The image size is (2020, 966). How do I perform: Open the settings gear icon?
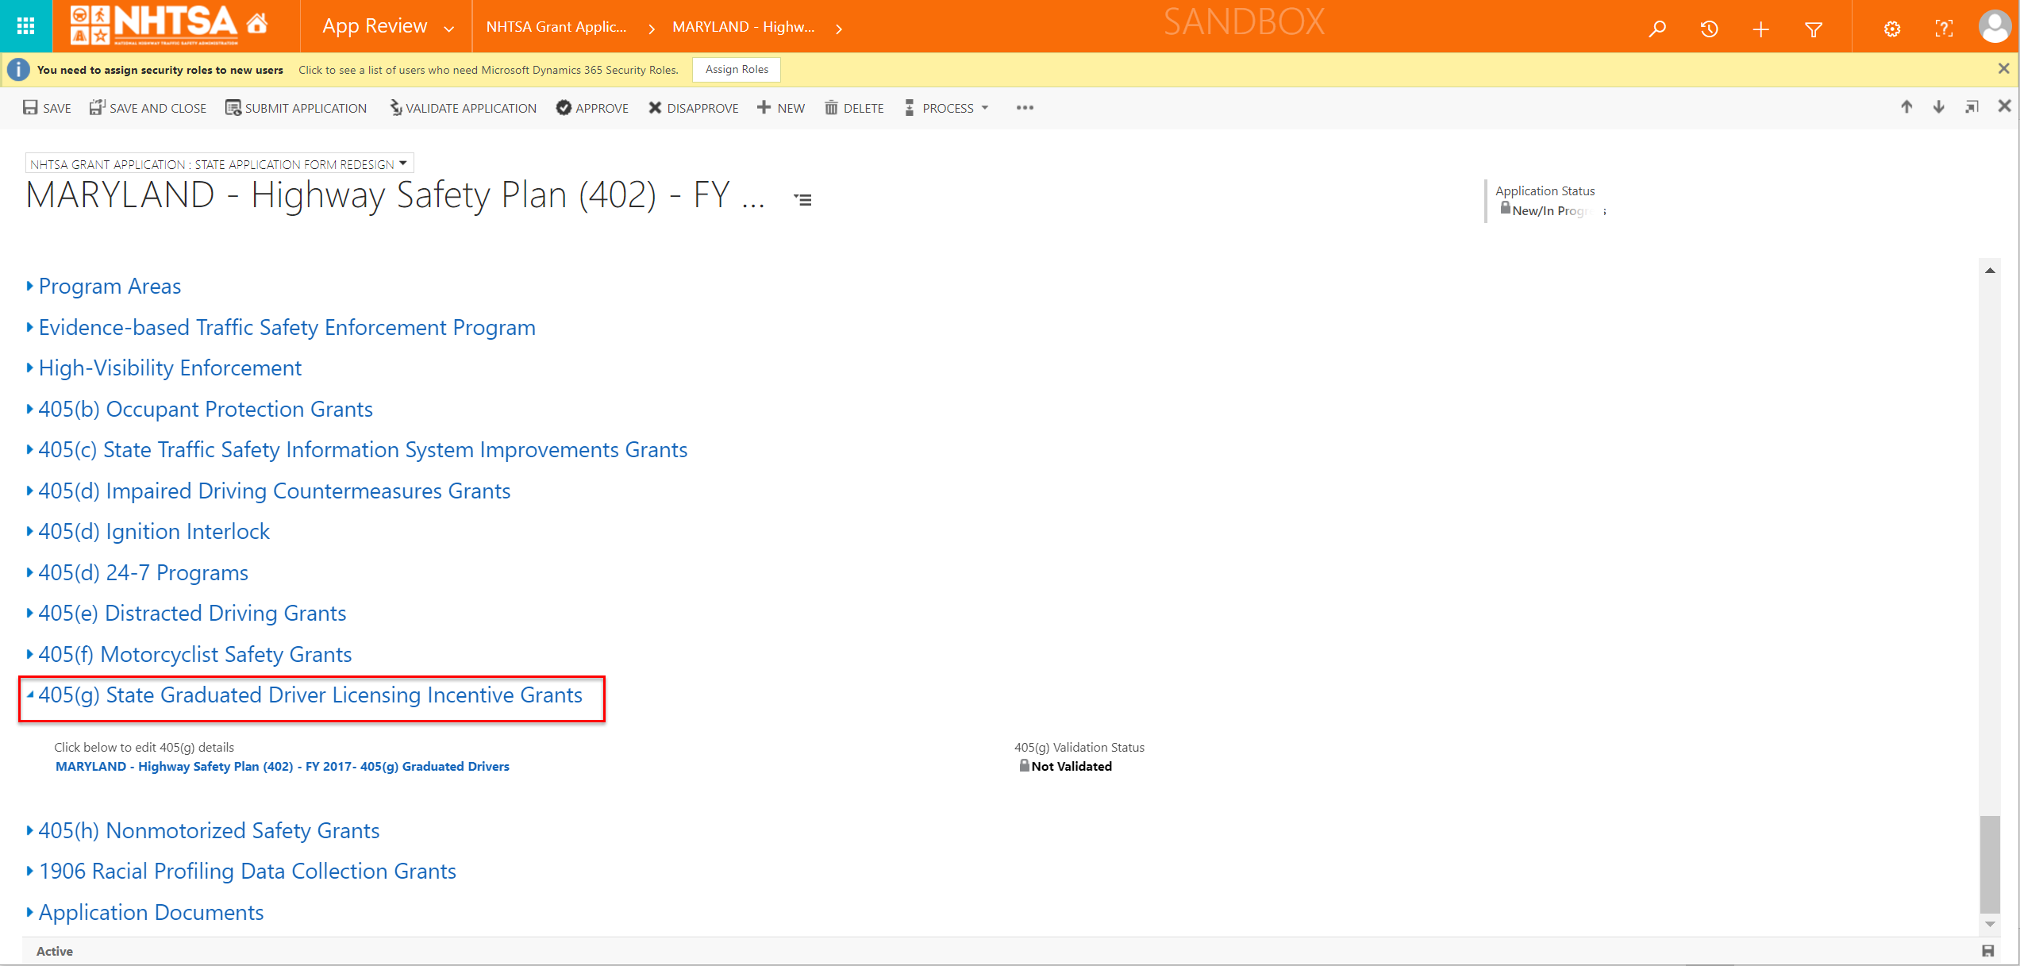tap(1892, 29)
